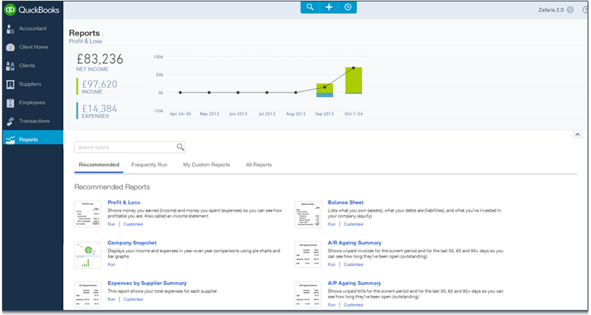Open the Balance Sheet report link
The height and width of the screenshot is (315, 591).
pos(346,202)
